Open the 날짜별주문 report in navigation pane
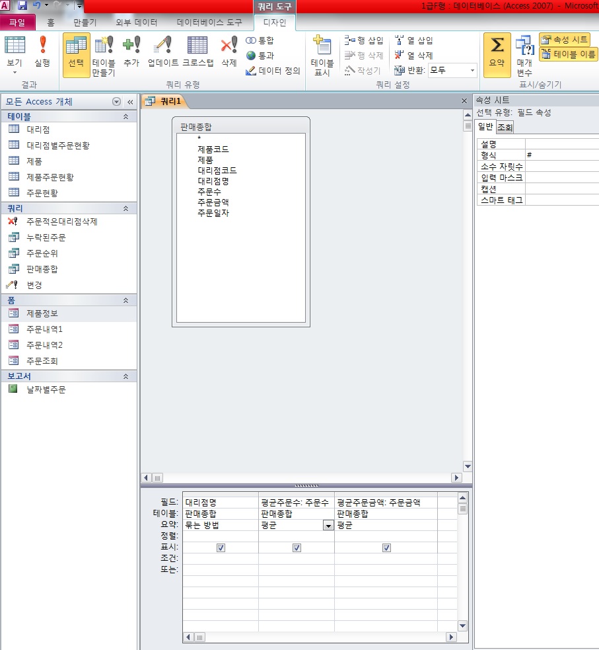 tap(46, 389)
